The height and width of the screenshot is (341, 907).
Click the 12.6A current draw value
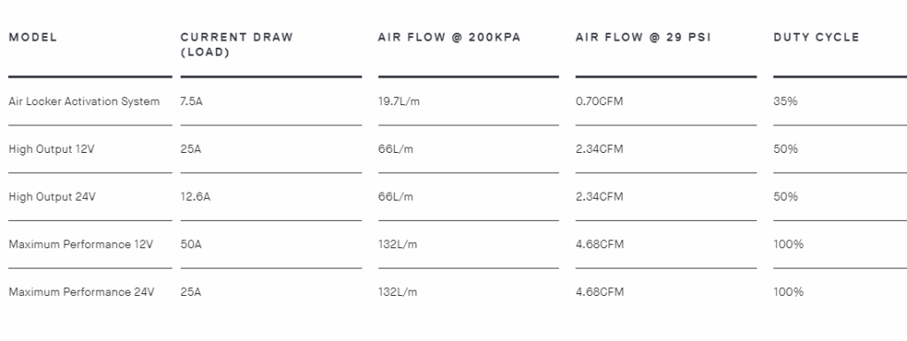(196, 197)
